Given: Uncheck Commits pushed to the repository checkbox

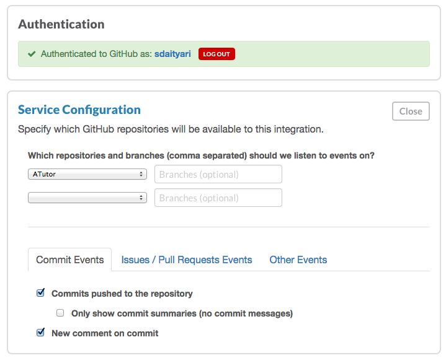Looking at the screenshot, I should click(x=41, y=293).
